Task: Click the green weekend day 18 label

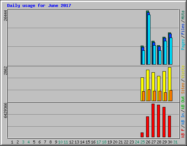Action: 104,142
